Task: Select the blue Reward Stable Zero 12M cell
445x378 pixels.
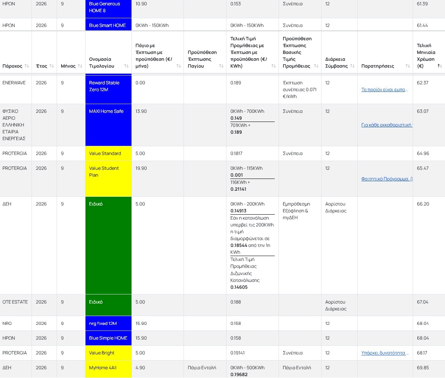Action: 108,89
